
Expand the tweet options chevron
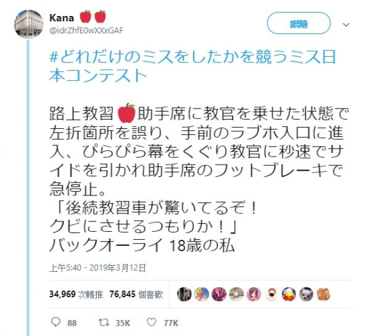tap(346, 25)
